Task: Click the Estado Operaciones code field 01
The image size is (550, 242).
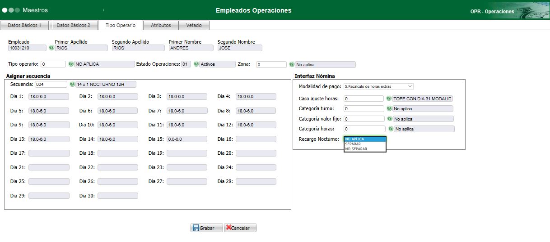Action: pyautogui.click(x=186, y=64)
